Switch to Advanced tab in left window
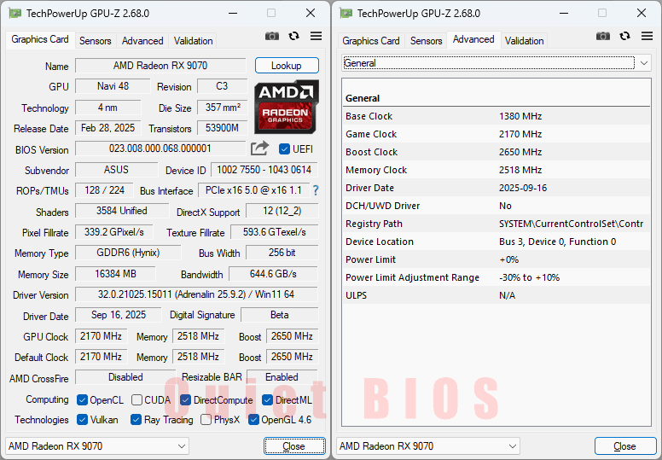Screen dimensions: 662x460 (142, 41)
